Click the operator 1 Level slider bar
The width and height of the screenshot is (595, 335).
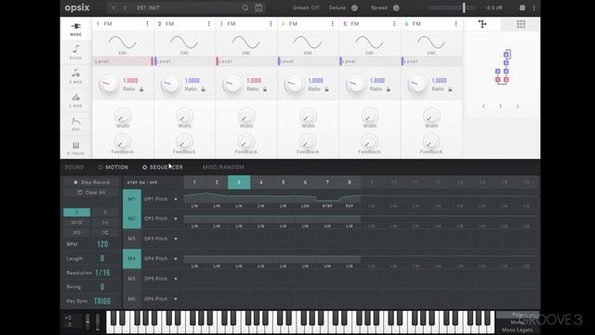click(x=122, y=61)
